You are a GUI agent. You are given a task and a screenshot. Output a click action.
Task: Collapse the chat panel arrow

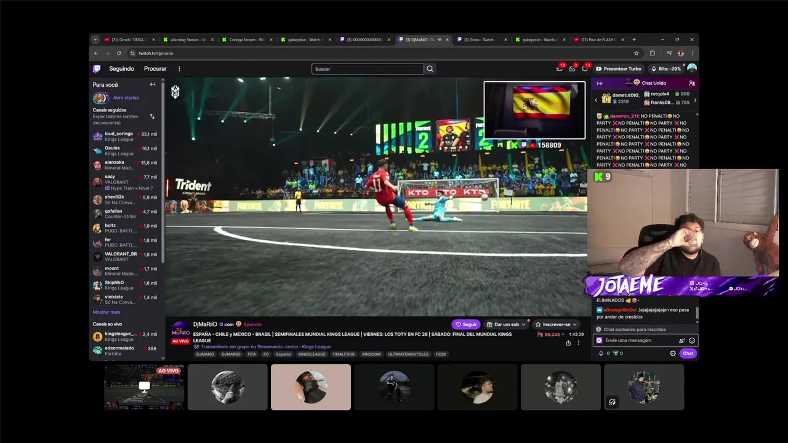click(x=599, y=83)
